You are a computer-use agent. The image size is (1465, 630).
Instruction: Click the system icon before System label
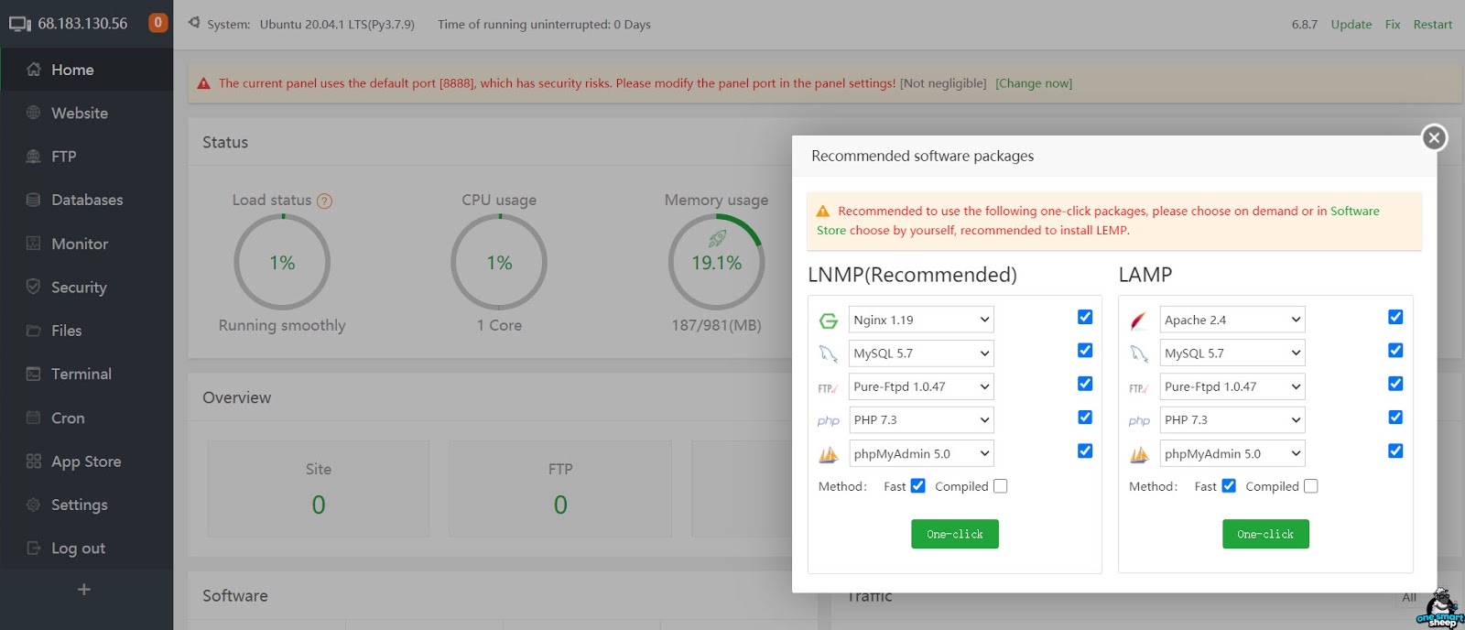coord(194,23)
